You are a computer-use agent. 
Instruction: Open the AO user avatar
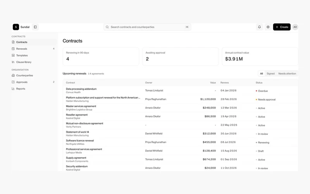pos(295,27)
